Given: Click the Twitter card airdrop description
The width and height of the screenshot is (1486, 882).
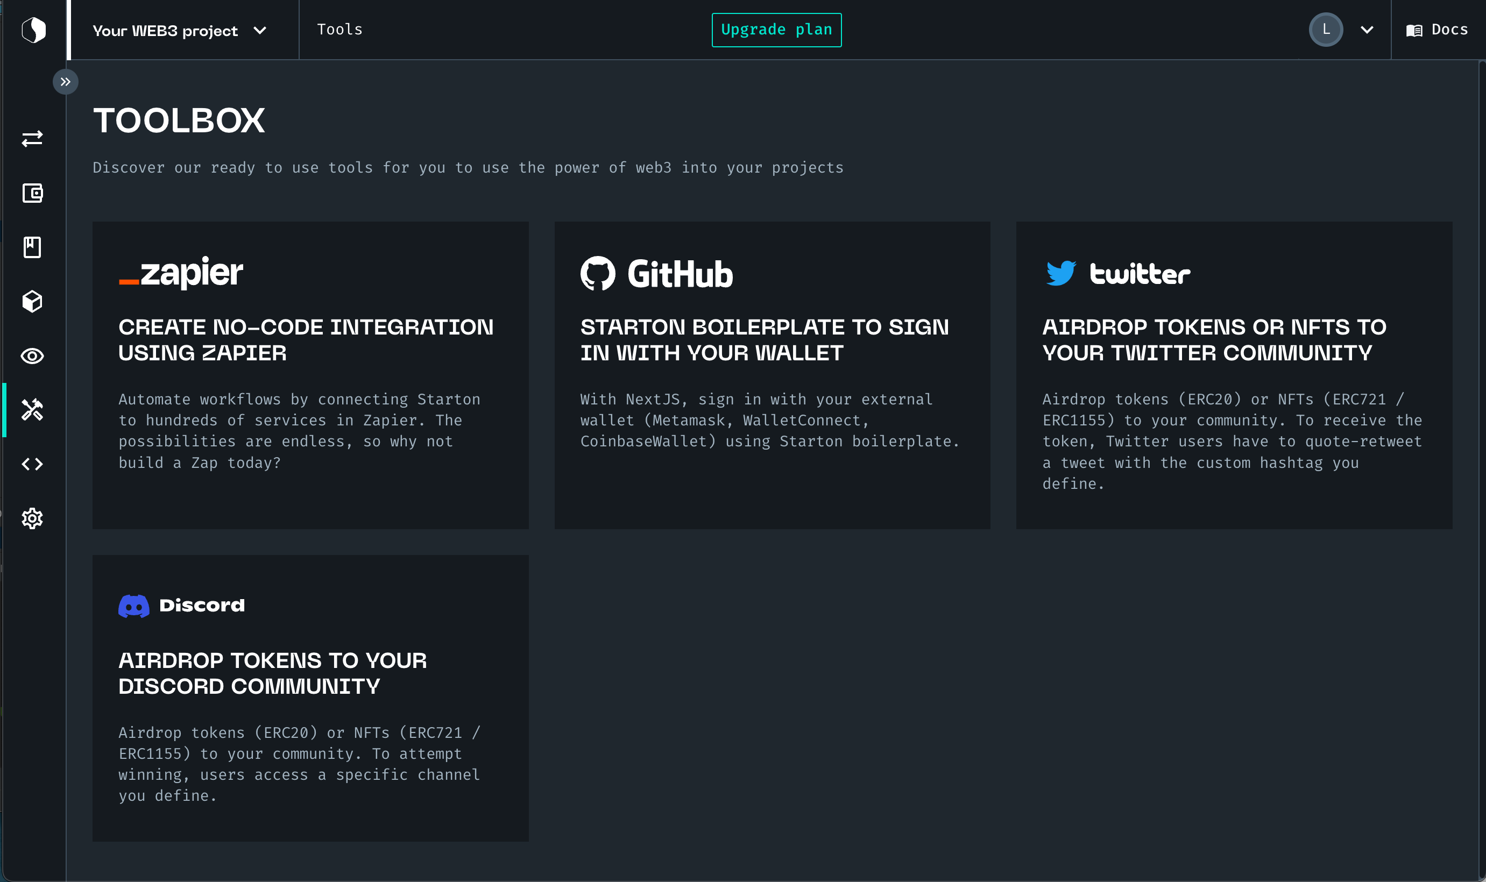Looking at the screenshot, I should [1232, 442].
